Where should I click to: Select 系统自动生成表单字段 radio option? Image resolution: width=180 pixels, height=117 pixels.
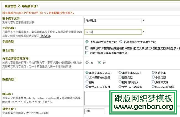click(87, 42)
